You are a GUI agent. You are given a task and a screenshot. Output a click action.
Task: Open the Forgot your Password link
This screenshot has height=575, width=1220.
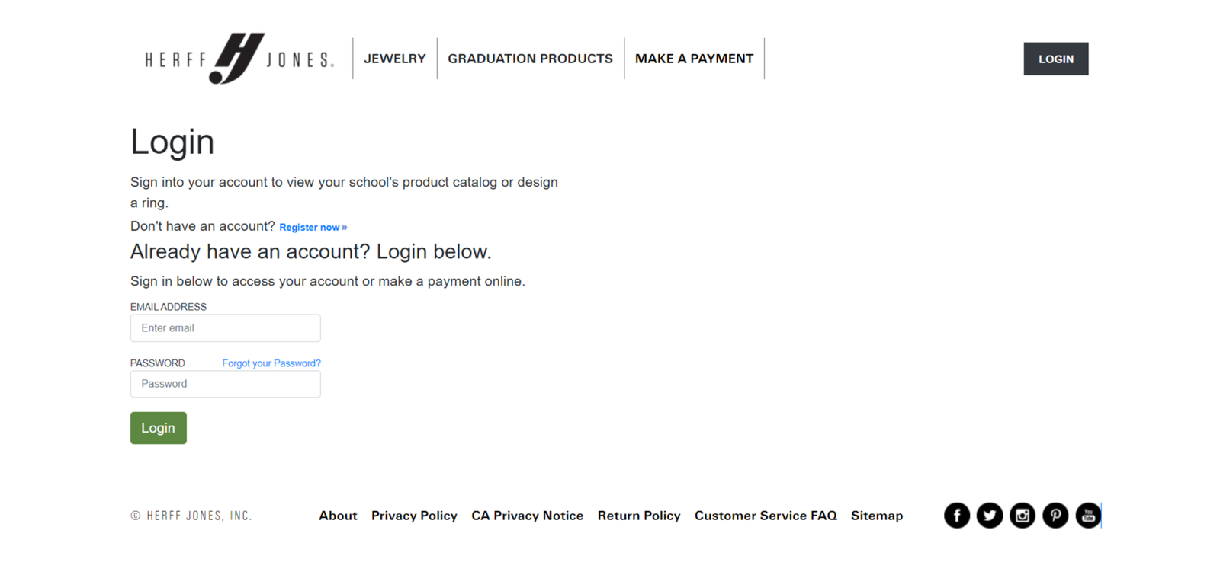click(x=271, y=363)
